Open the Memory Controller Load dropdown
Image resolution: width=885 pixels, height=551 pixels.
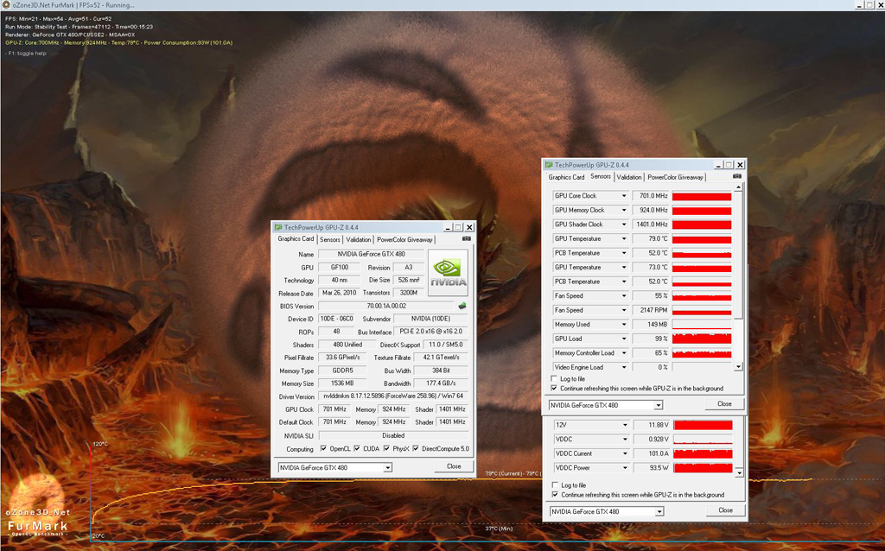pos(624,353)
